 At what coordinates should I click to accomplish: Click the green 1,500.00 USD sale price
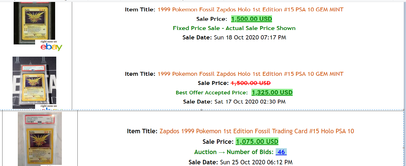(251, 19)
